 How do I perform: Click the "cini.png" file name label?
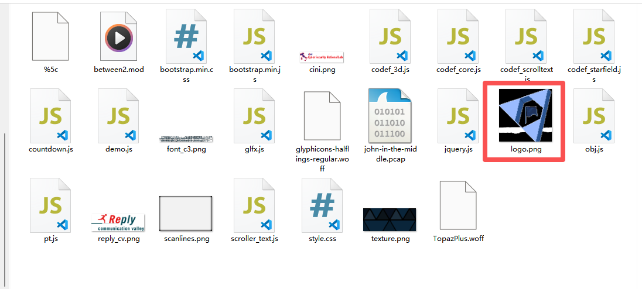(x=322, y=70)
